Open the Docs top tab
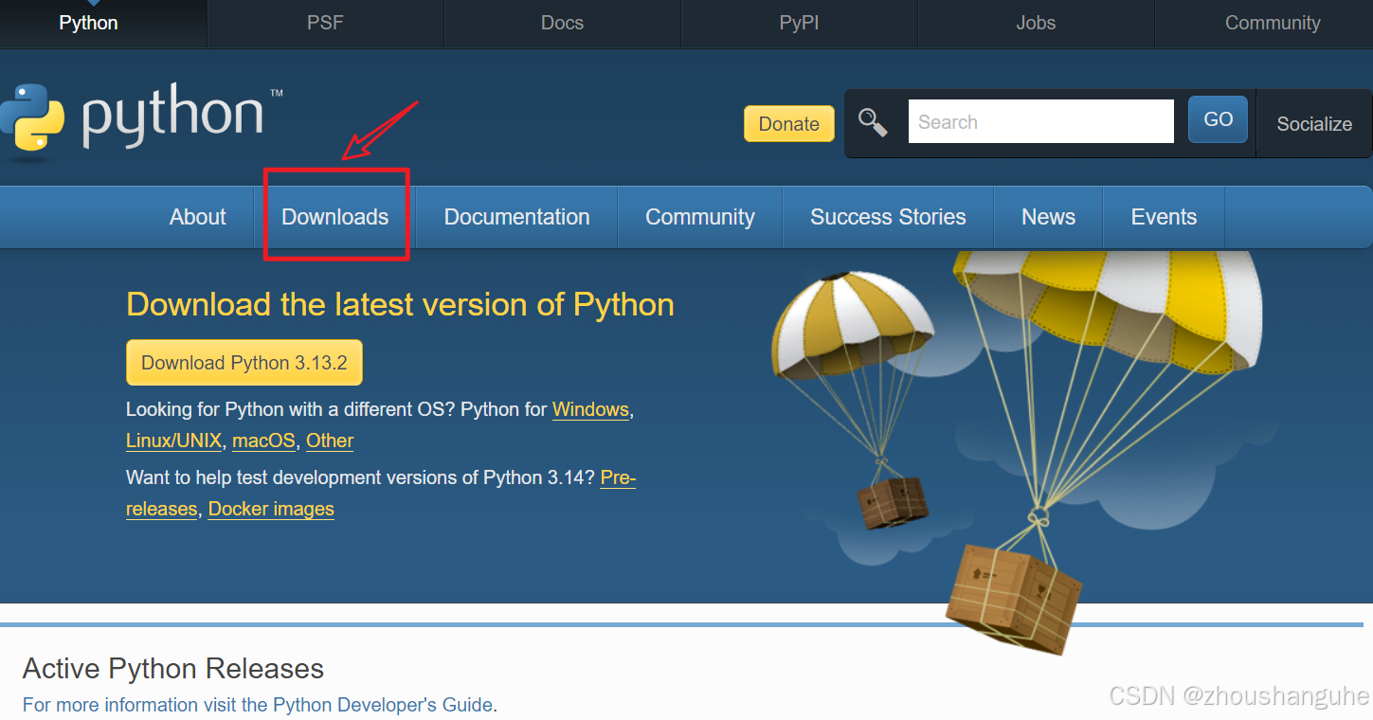The image size is (1373, 720). 562,24
